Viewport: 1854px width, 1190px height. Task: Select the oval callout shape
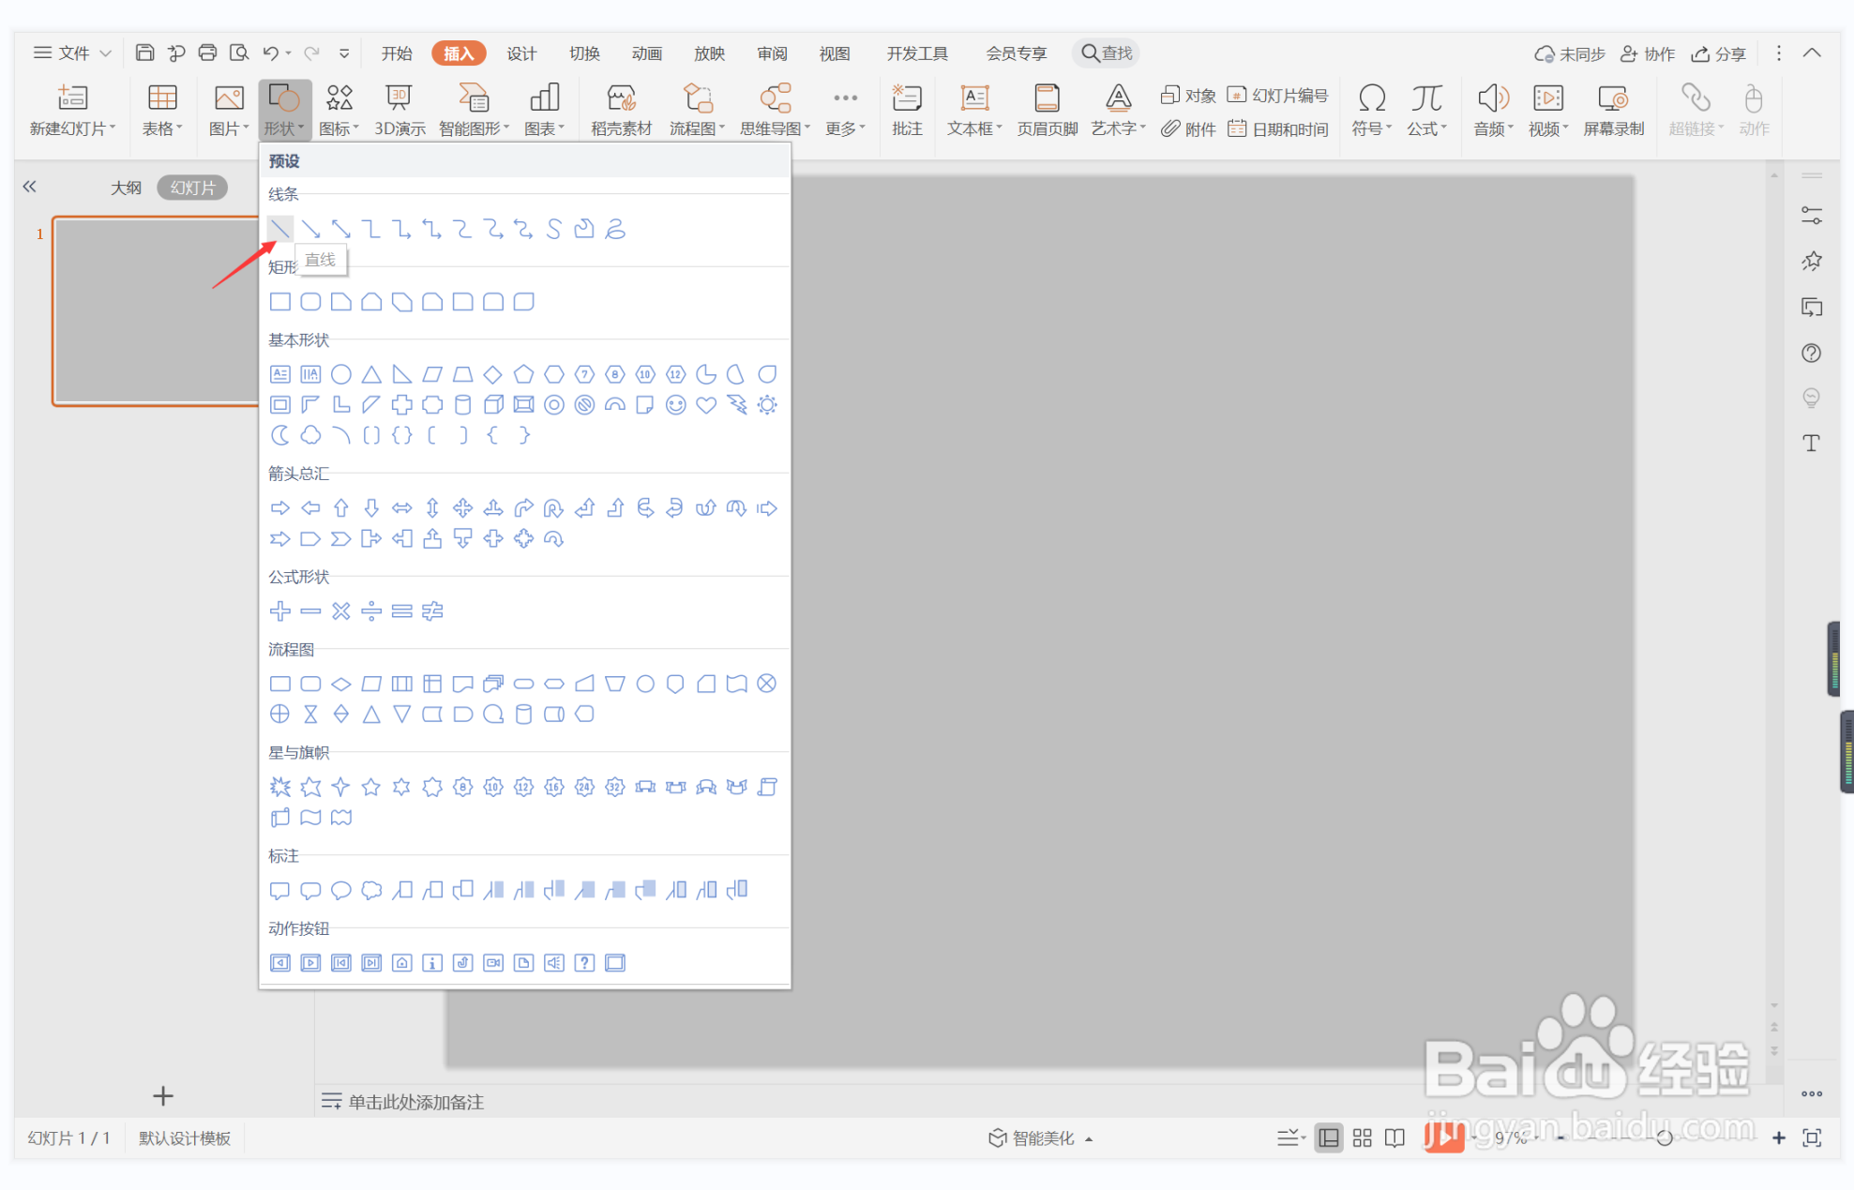[x=341, y=890]
